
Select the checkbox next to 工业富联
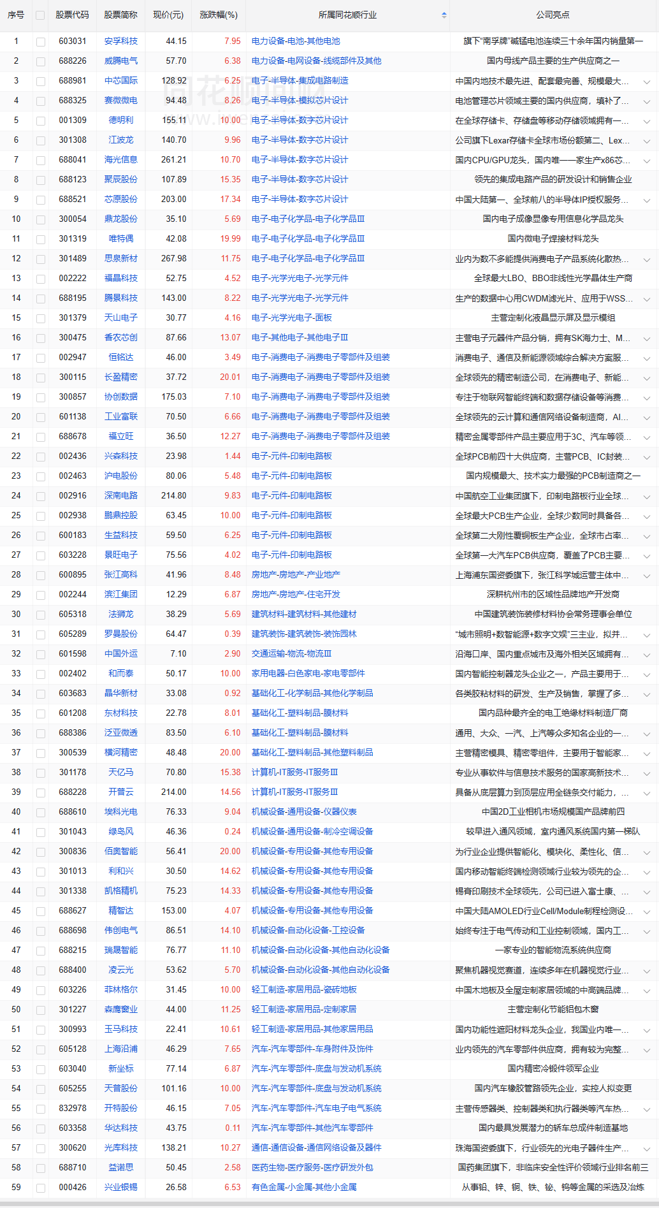point(41,417)
